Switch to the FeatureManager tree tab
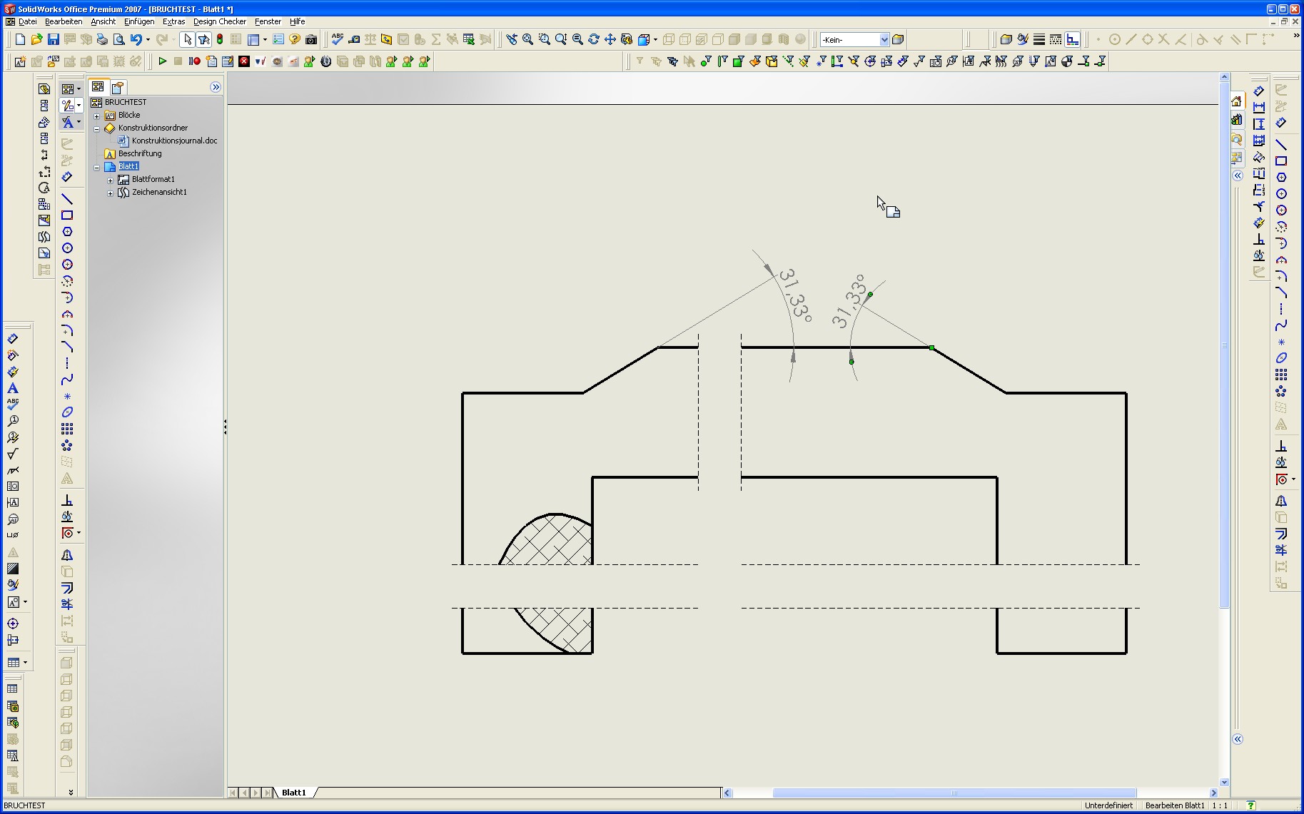This screenshot has width=1304, height=814. [98, 86]
